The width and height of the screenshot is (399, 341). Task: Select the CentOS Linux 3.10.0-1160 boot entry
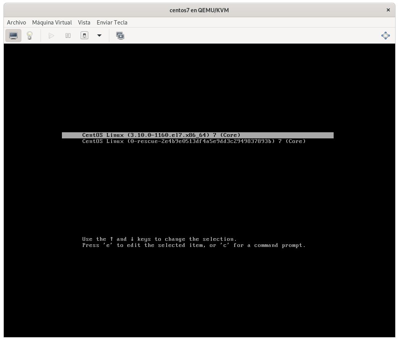pyautogui.click(x=161, y=135)
